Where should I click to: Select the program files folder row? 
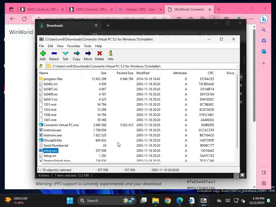pos(136,79)
